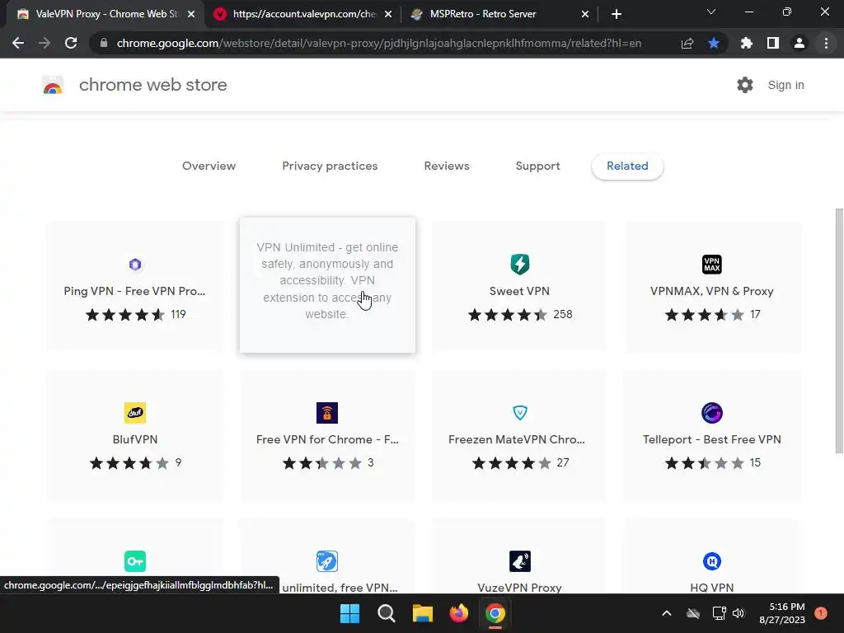This screenshot has width=844, height=633.
Task: Open Telleport - Best Free VPN title
Action: [x=712, y=440]
